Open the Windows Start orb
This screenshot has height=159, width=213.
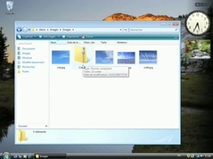pyautogui.click(x=6, y=156)
